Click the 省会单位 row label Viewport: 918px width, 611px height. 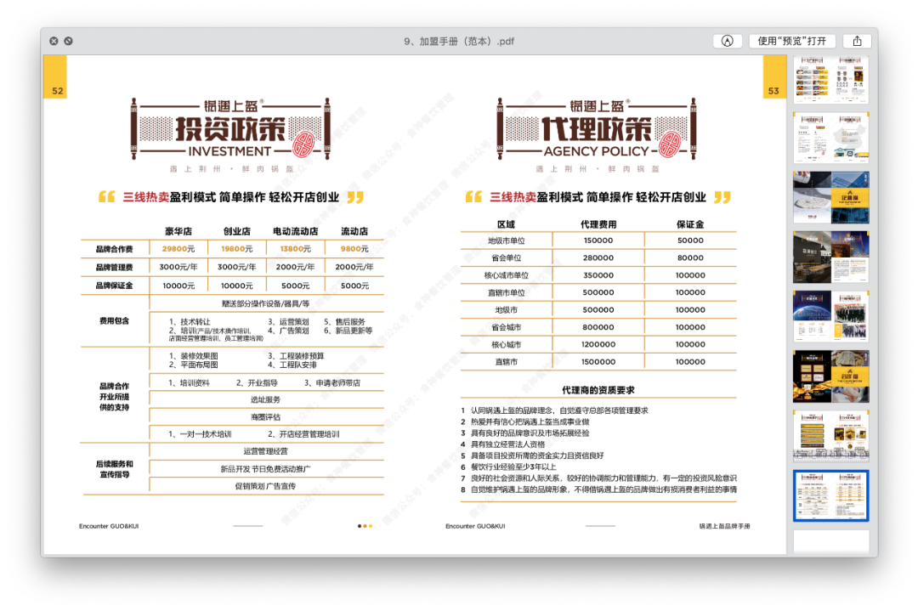pyautogui.click(x=506, y=257)
